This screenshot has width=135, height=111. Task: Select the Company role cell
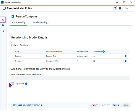[19, 61]
